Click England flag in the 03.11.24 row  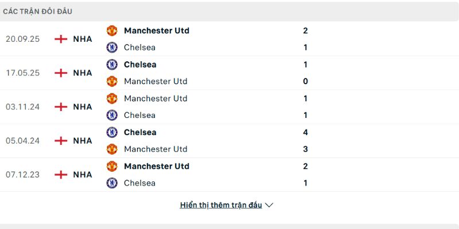tap(61, 106)
